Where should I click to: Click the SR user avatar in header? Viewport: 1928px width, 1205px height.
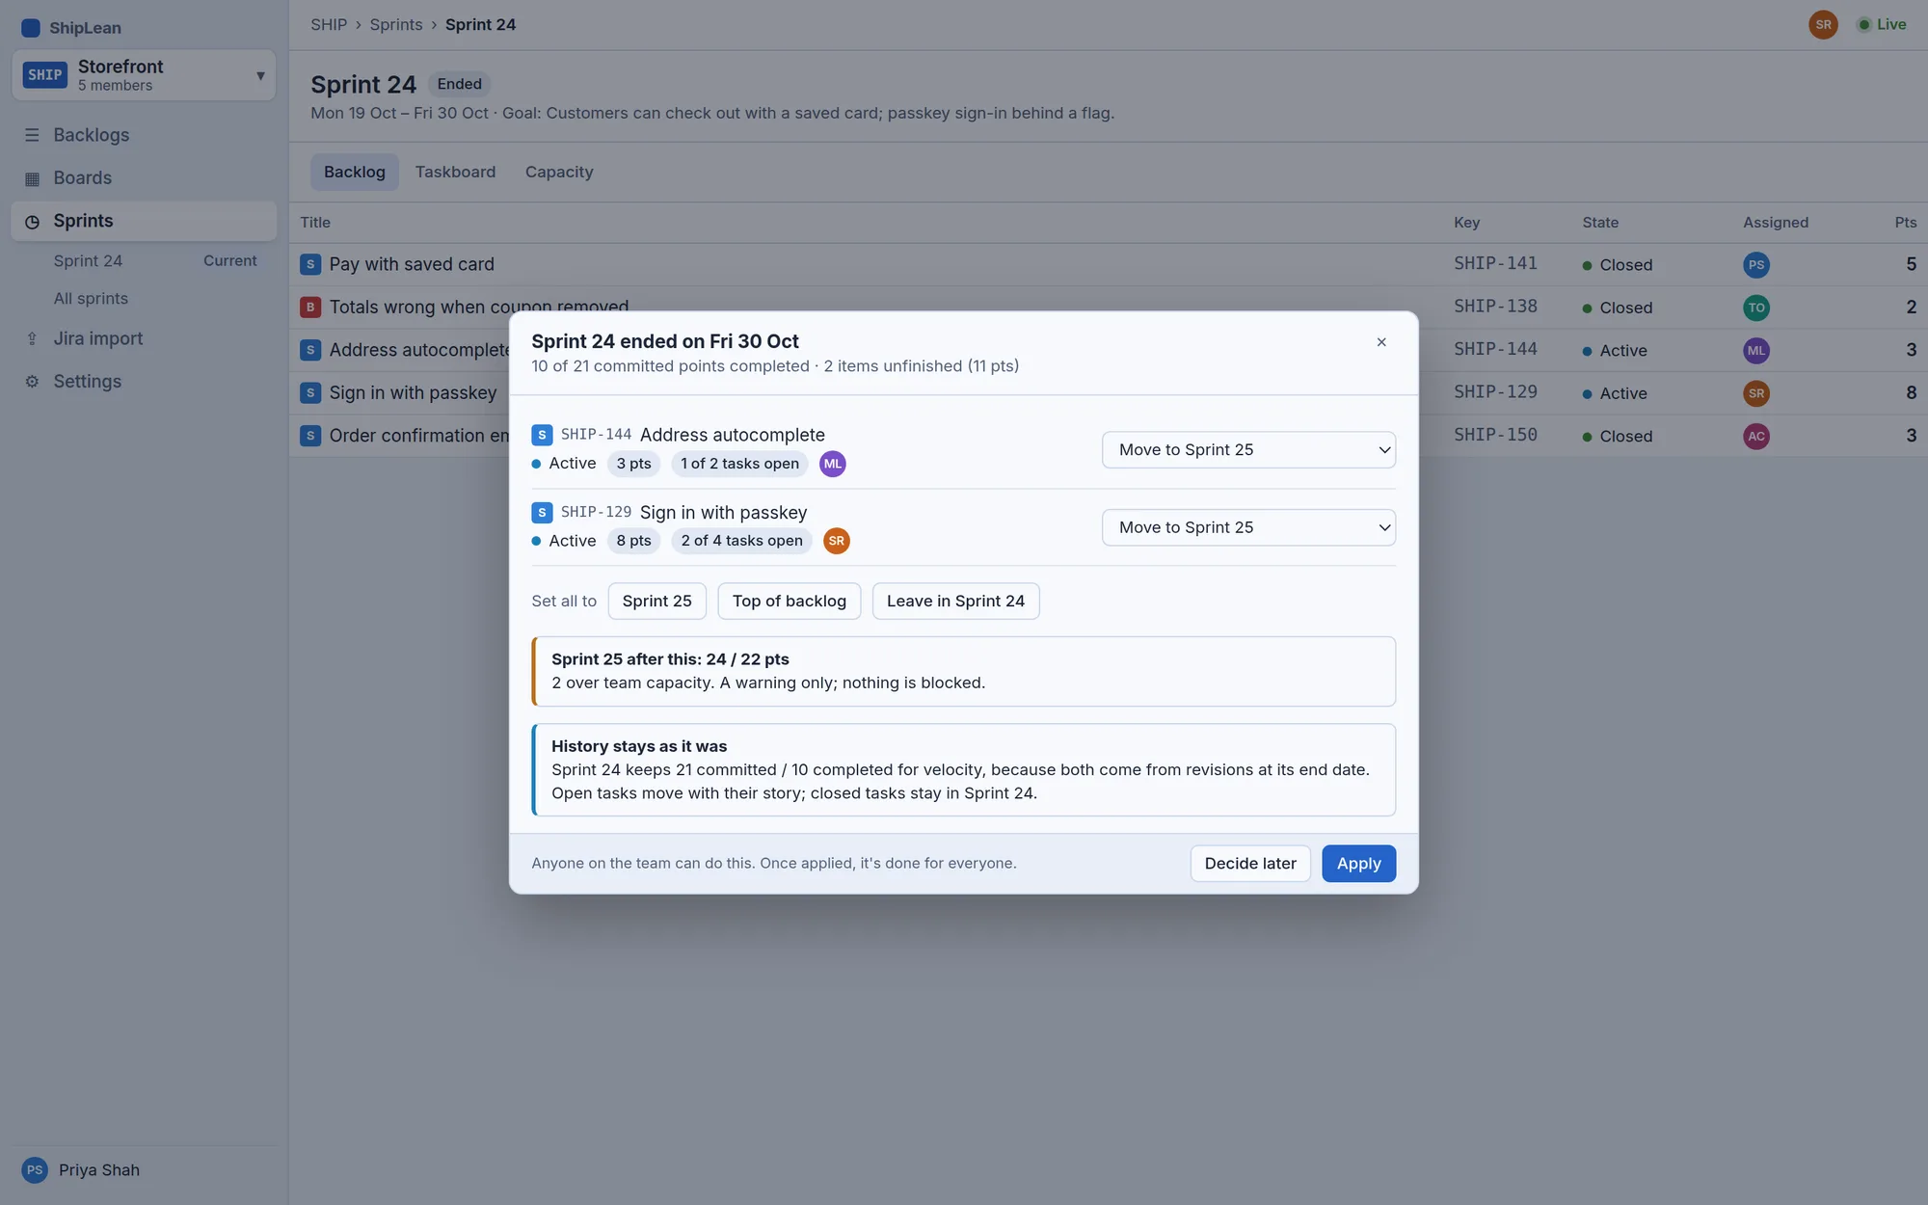point(1823,25)
